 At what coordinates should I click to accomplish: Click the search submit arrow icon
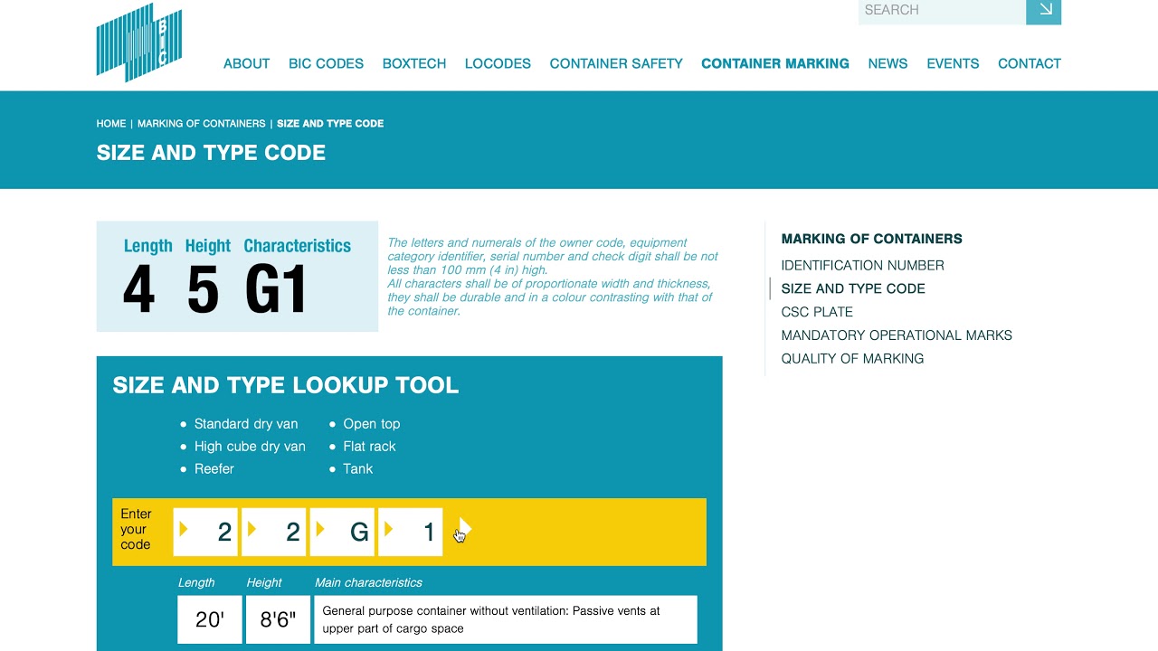tap(1043, 11)
